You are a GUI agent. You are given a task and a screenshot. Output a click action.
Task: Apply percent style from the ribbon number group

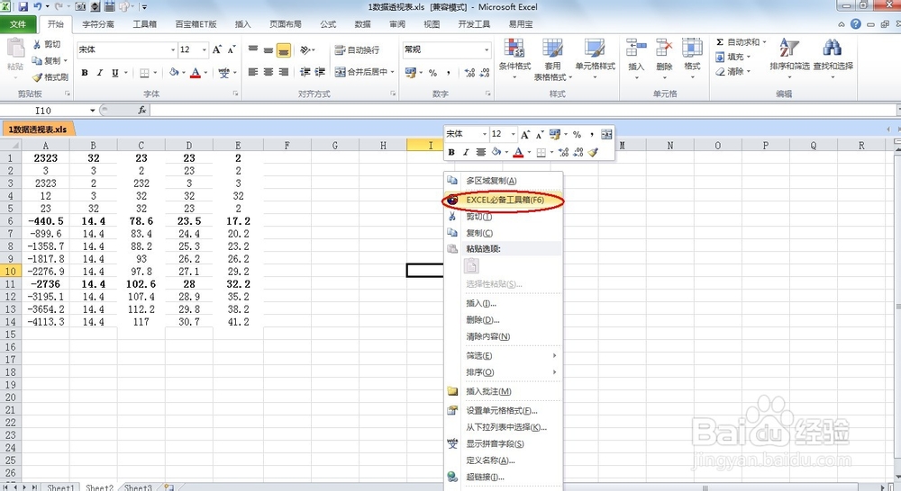(432, 72)
